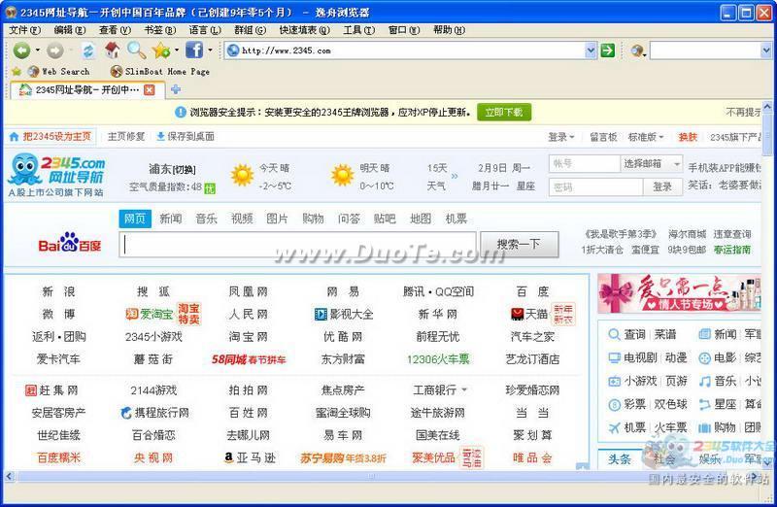This screenshot has width=777, height=507.
Task: Close the 2345网址导航 tab
Action: (150, 89)
